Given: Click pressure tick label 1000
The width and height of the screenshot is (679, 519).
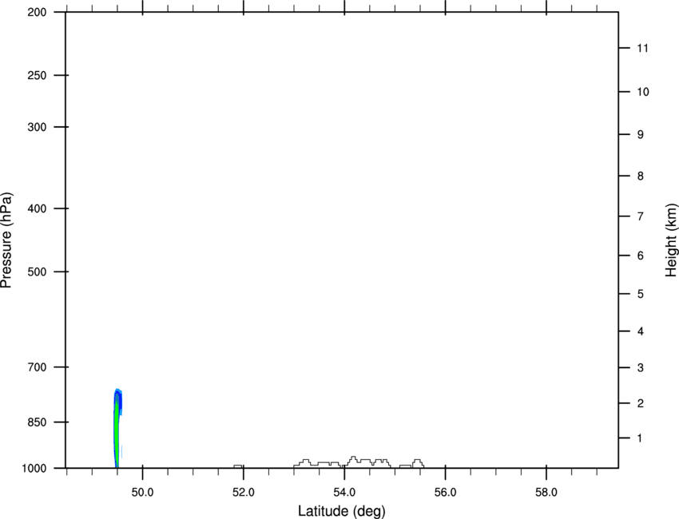Looking at the screenshot, I should click(x=34, y=468).
